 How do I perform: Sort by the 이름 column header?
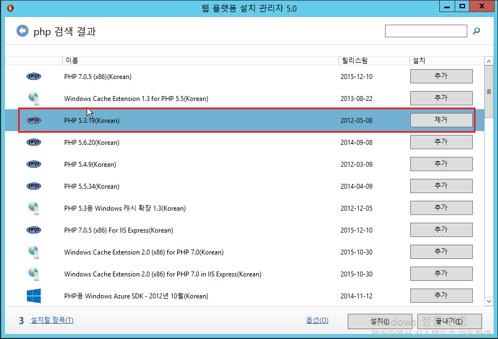200,60
